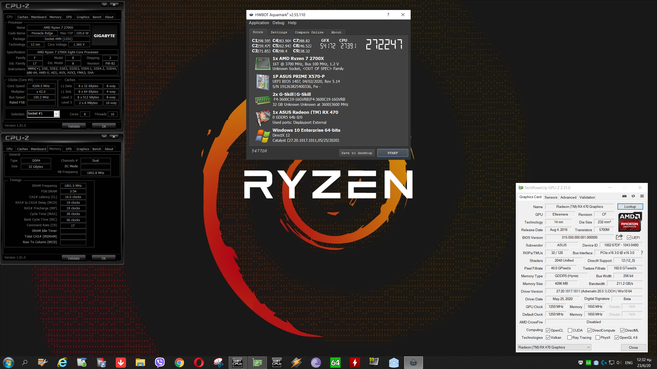Click the AMD Radeon Graphics logo
This screenshot has height=369, width=657.
[x=630, y=222]
